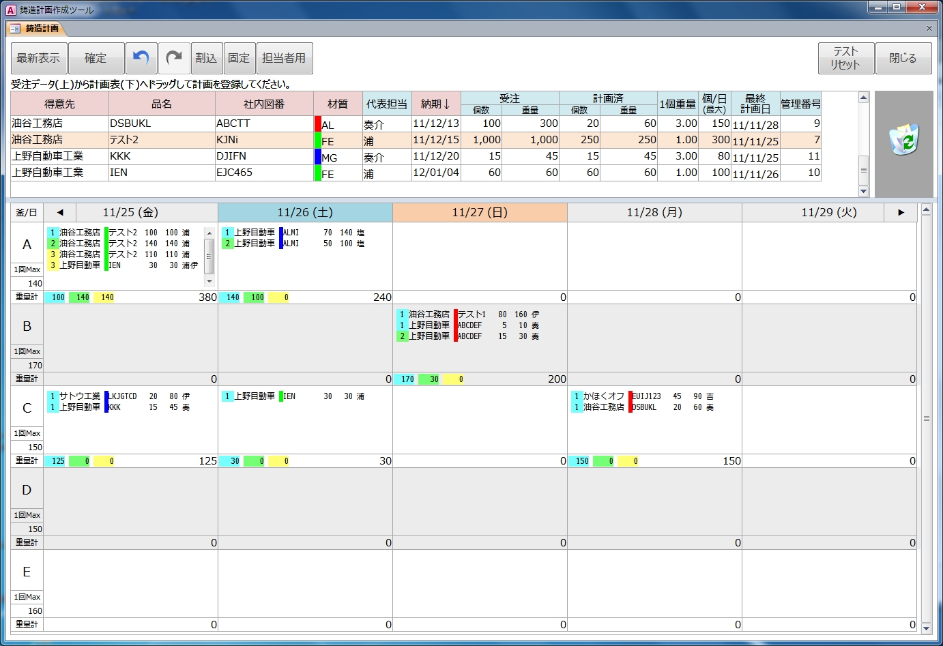This screenshot has width=943, height=646.
Task: Select the 11/26 (土) date column header
Action: click(x=305, y=212)
